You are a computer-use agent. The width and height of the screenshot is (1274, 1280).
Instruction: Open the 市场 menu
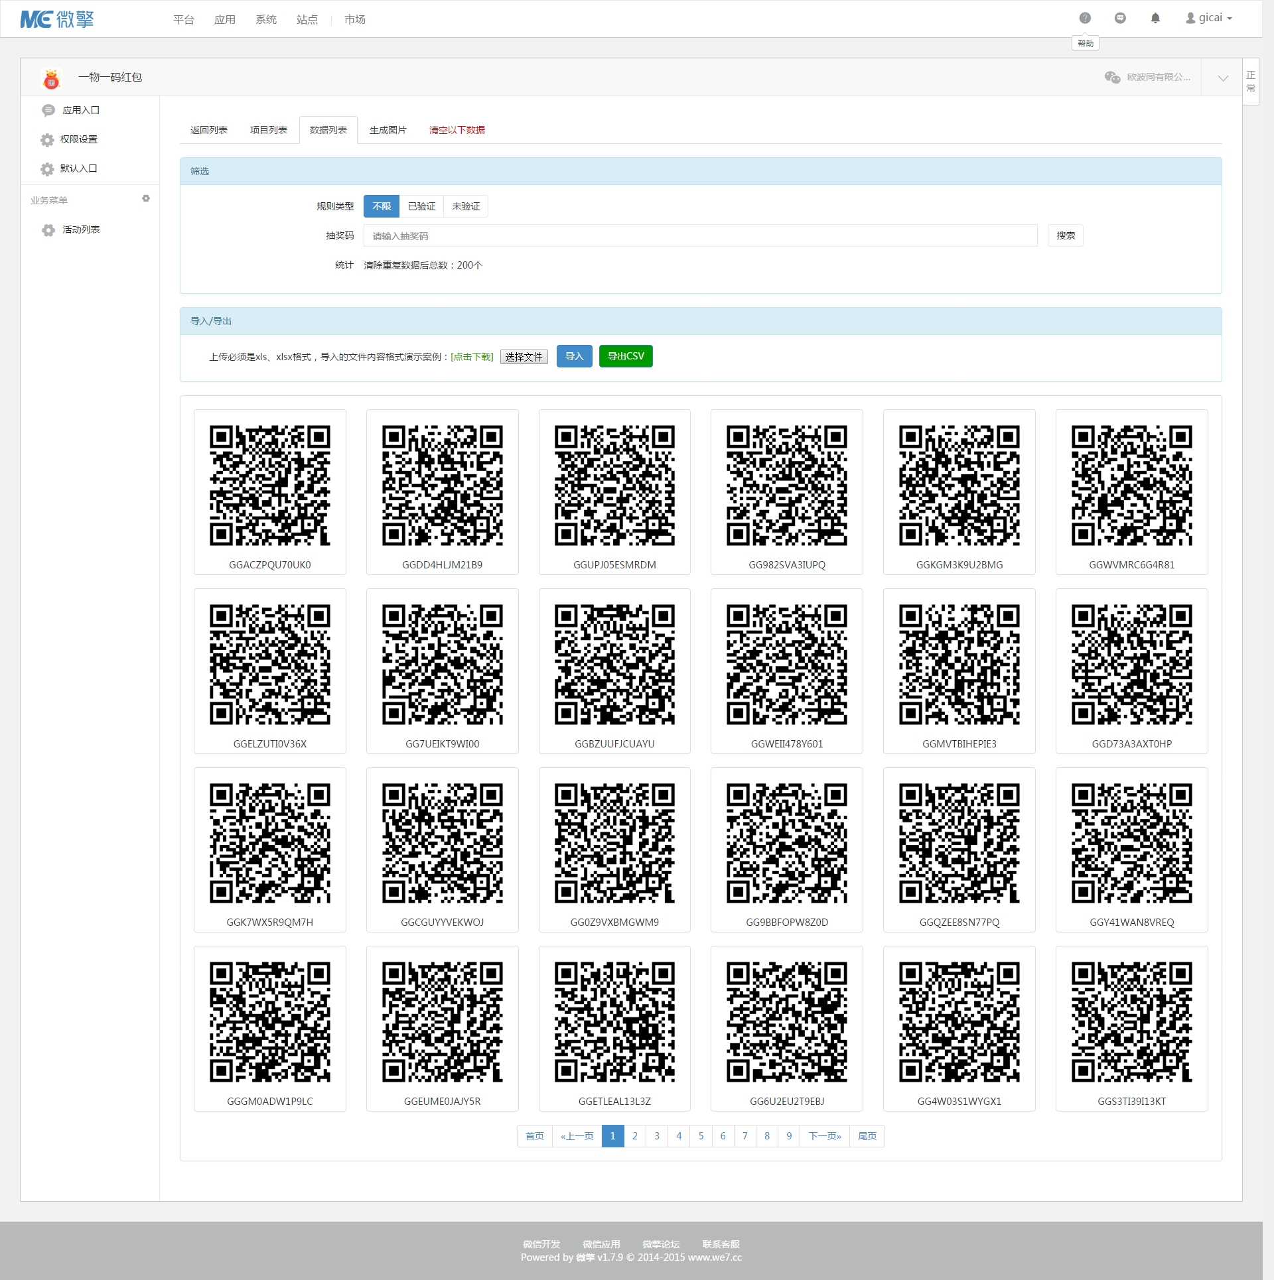355,20
